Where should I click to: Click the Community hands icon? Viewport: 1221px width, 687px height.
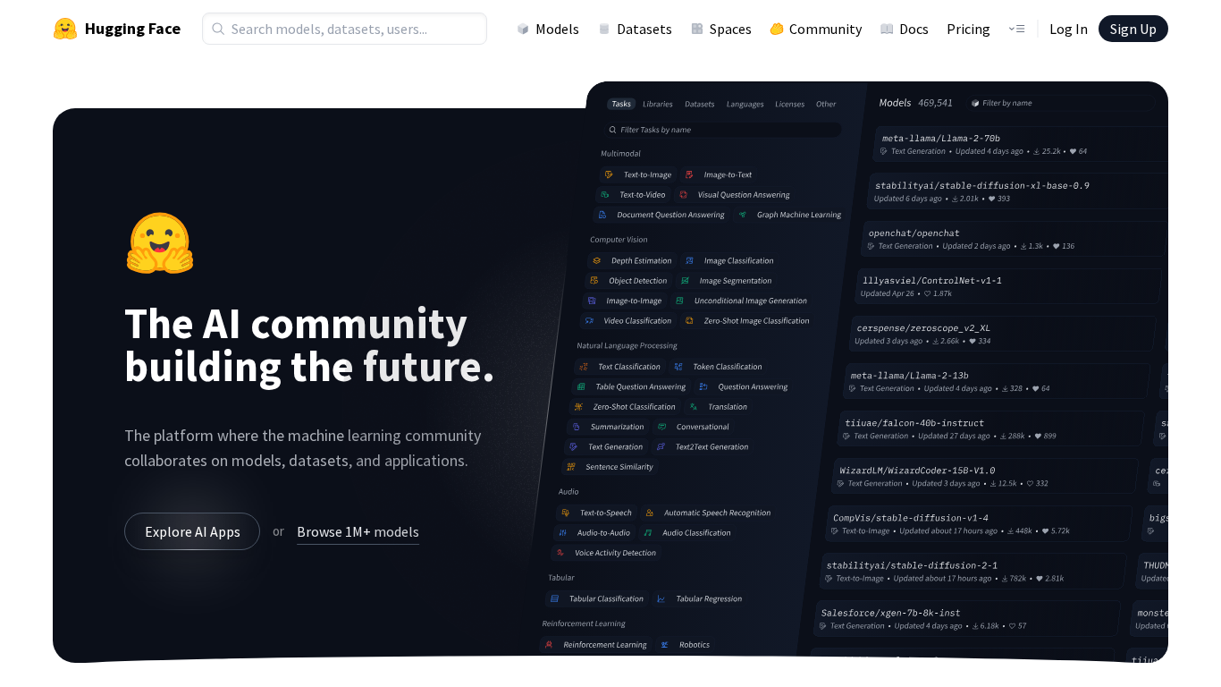[x=777, y=29]
